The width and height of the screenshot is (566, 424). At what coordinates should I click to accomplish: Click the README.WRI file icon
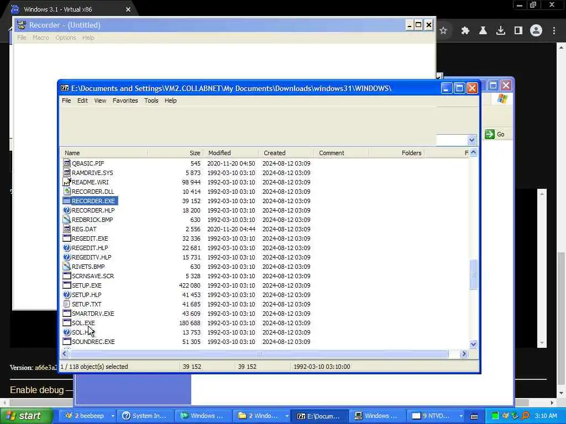coord(67,182)
